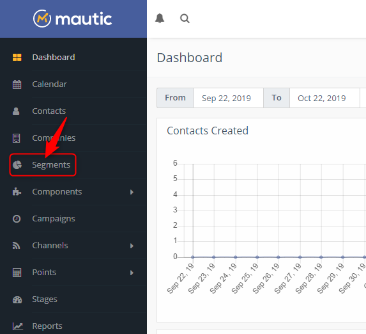
Task: Click the Segments pie chart icon
Action: (x=17, y=165)
